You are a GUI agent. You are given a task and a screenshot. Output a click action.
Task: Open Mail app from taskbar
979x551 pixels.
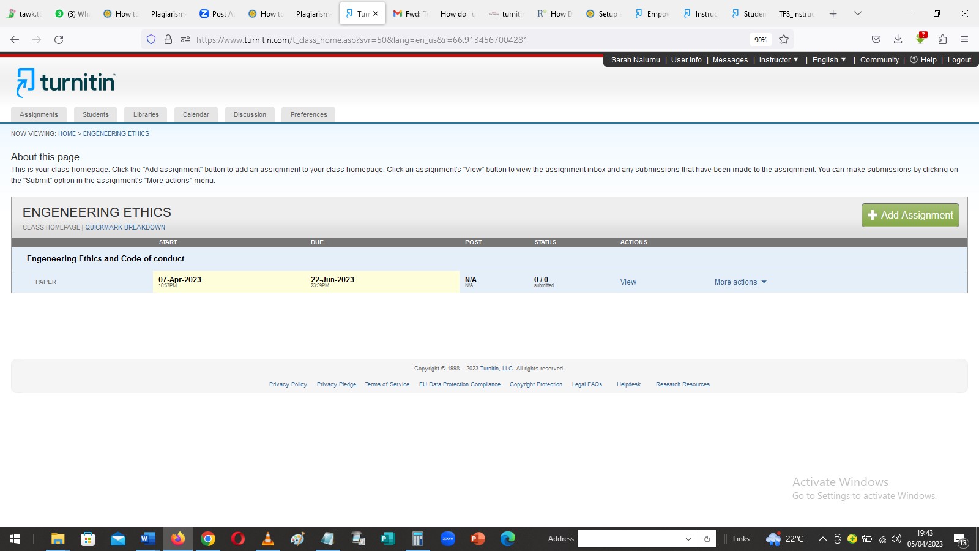tap(117, 539)
